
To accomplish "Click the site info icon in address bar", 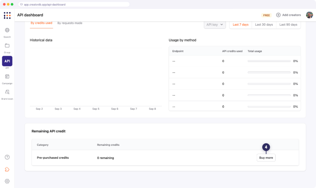I will (21, 4).
